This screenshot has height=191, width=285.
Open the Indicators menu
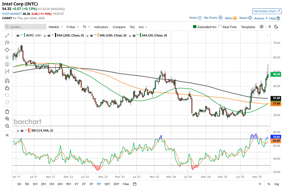pos(101,27)
